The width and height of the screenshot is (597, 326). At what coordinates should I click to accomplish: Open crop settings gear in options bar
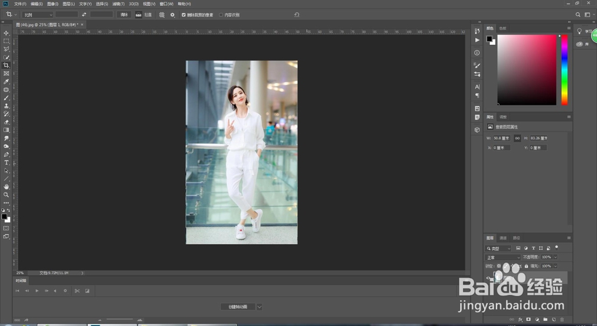click(x=173, y=14)
